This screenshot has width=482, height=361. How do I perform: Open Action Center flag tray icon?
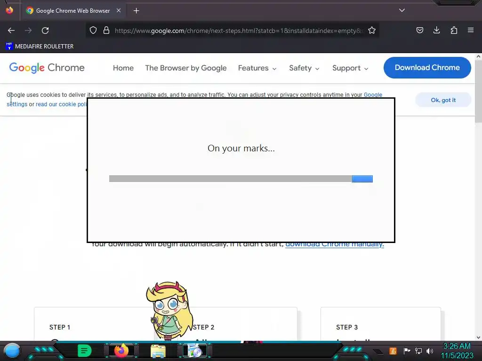tap(407, 351)
